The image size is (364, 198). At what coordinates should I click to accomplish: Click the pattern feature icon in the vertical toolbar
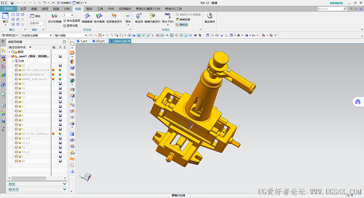click(x=72, y=159)
